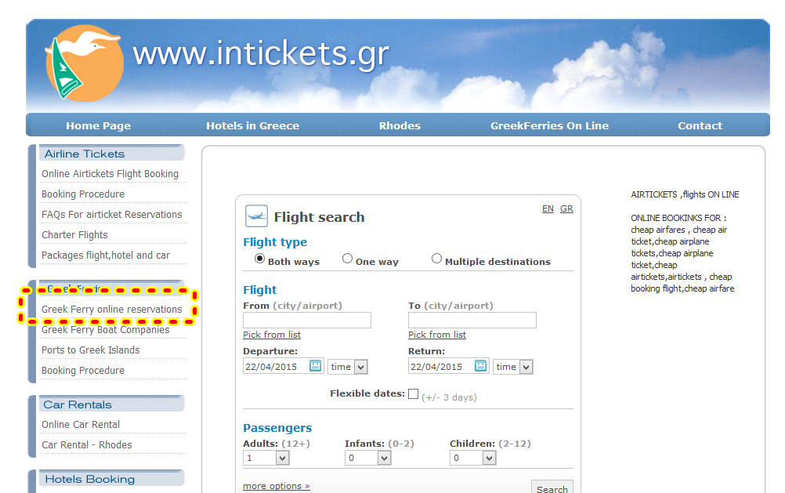
Task: Open the Departure date calendar icon
Action: [x=316, y=366]
